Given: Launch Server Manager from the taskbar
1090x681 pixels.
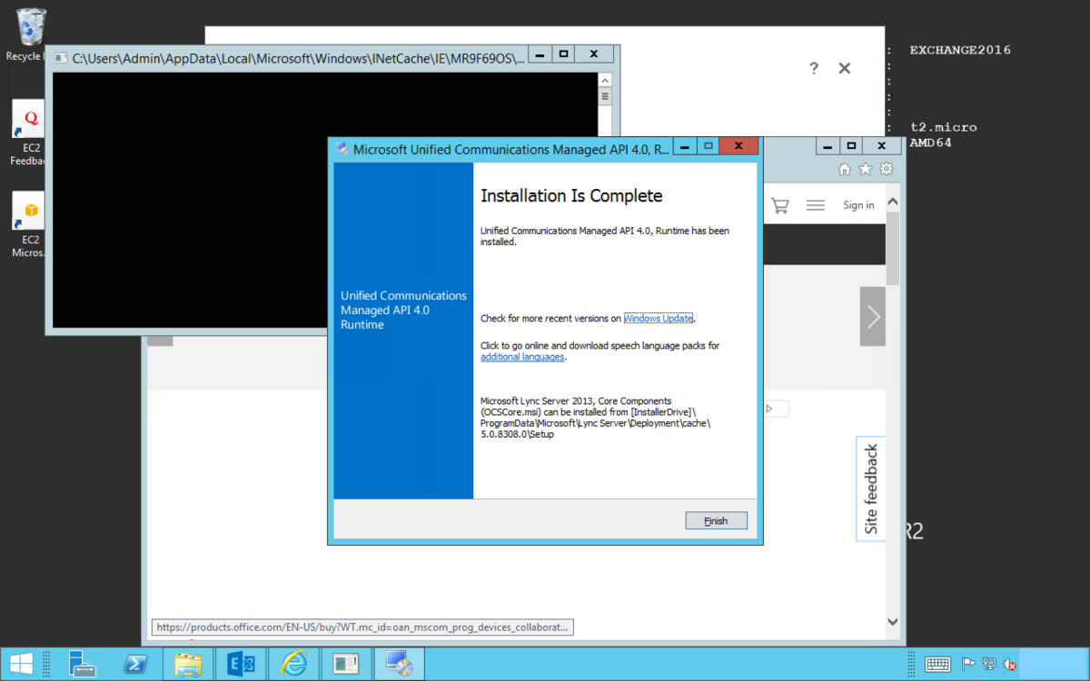Looking at the screenshot, I should [x=84, y=663].
